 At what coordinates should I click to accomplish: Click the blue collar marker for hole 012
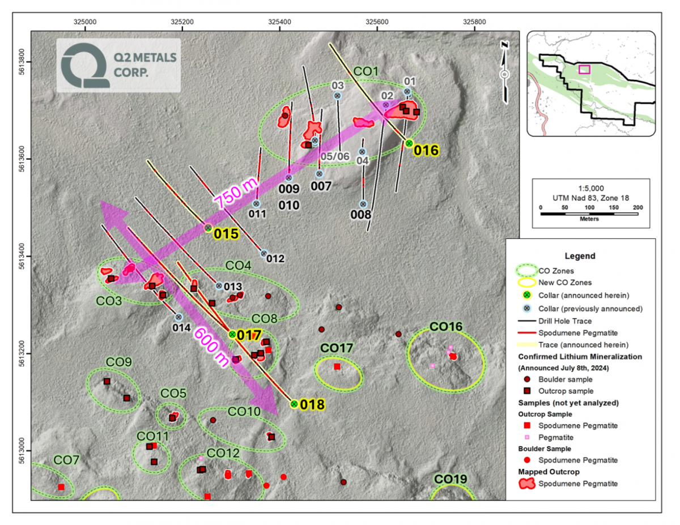pyautogui.click(x=263, y=253)
